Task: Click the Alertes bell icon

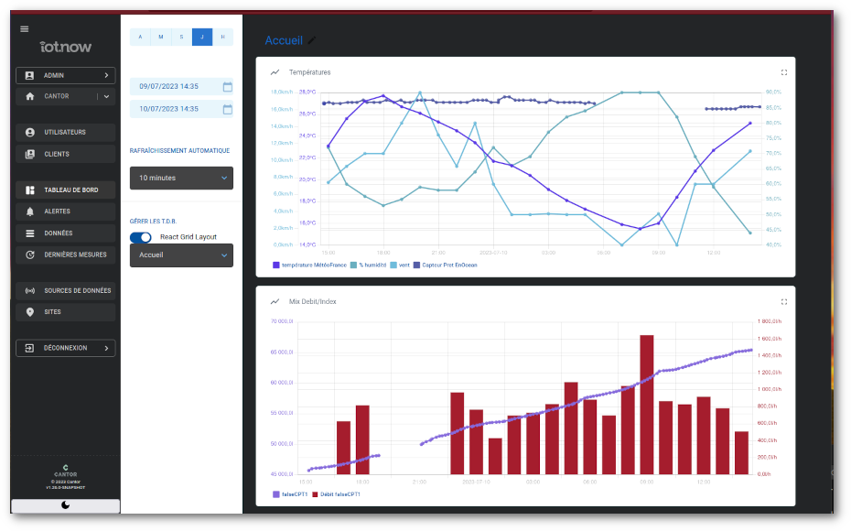Action: tap(30, 211)
